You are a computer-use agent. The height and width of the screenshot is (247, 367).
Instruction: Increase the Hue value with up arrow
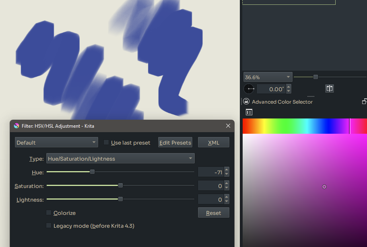click(226, 169)
